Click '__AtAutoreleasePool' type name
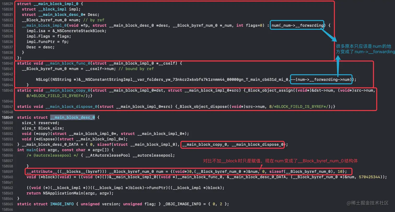 (108, 155)
